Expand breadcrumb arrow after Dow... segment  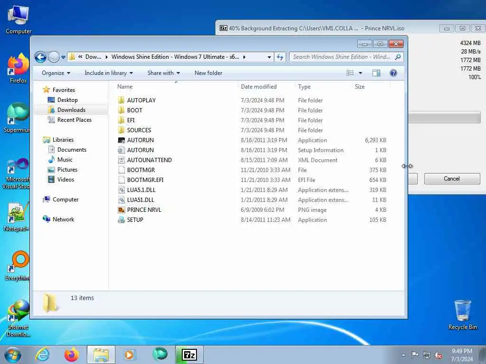tap(106, 57)
